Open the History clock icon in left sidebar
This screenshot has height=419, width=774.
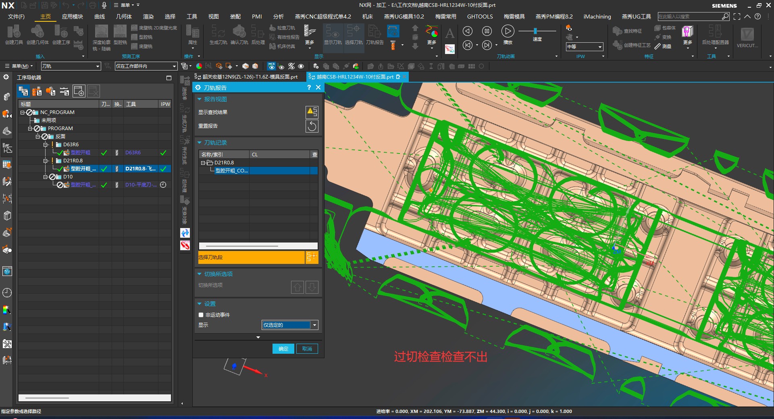tap(7, 293)
